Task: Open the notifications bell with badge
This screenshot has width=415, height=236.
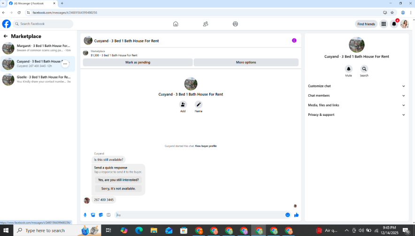Action: (x=394, y=24)
